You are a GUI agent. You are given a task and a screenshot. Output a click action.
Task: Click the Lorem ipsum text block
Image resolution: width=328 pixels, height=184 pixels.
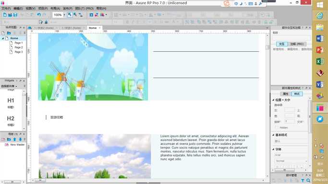[205, 148]
